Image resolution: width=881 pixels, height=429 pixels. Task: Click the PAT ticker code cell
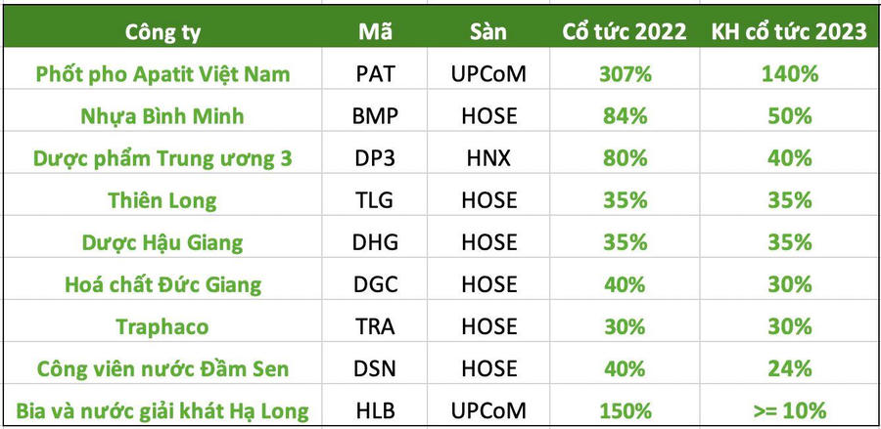coord(375,73)
